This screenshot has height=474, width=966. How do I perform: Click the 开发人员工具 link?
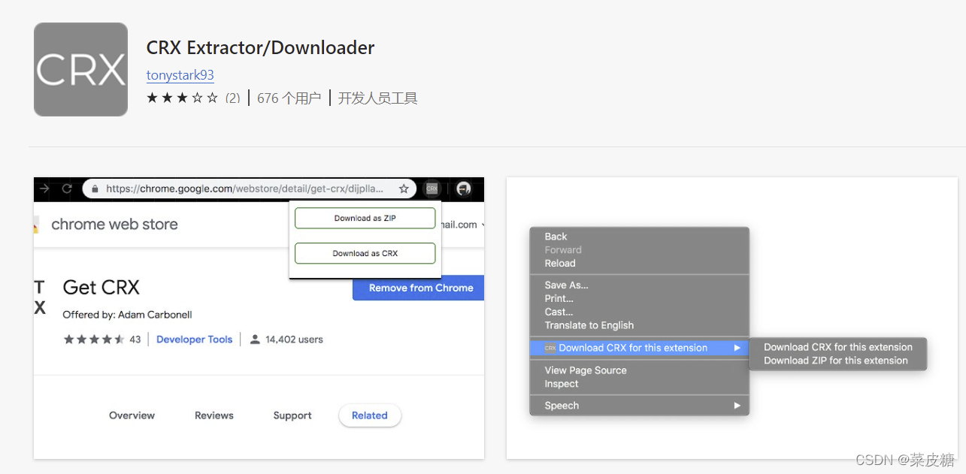point(378,98)
